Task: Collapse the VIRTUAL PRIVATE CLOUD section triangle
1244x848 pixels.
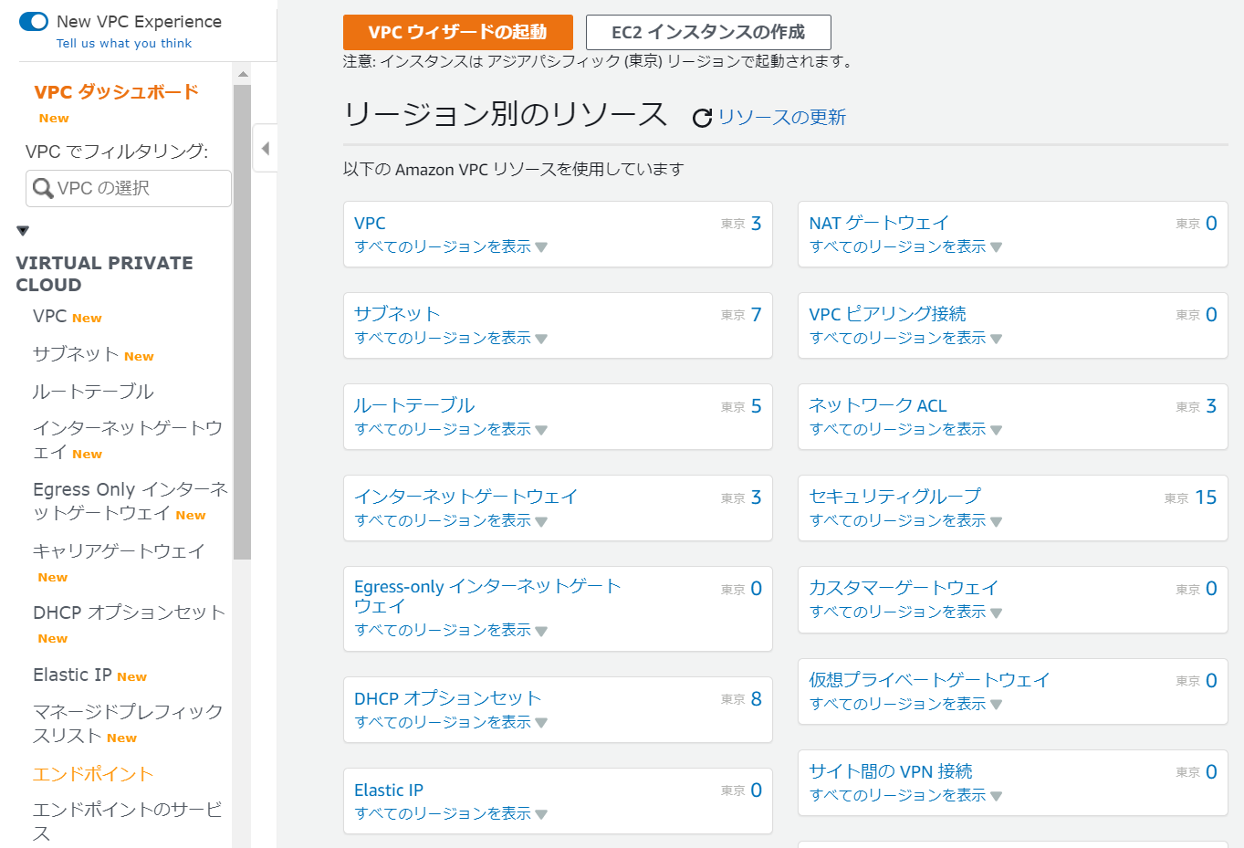Action: (x=23, y=231)
